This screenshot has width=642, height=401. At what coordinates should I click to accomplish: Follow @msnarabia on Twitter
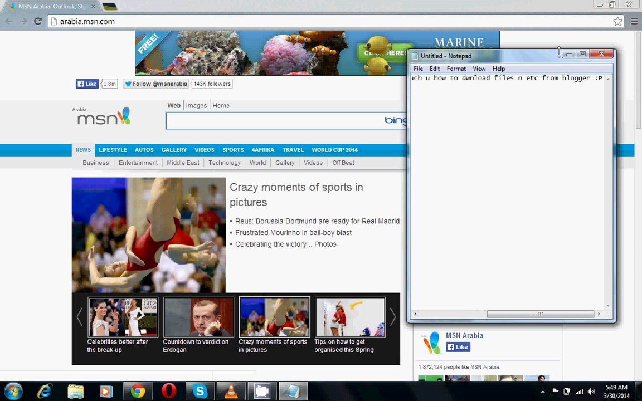point(155,84)
